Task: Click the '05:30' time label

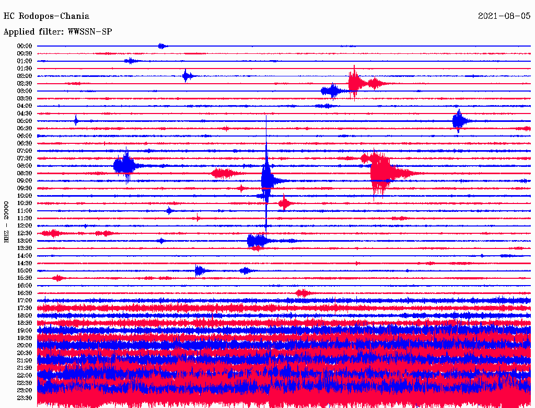Action: (x=25, y=128)
